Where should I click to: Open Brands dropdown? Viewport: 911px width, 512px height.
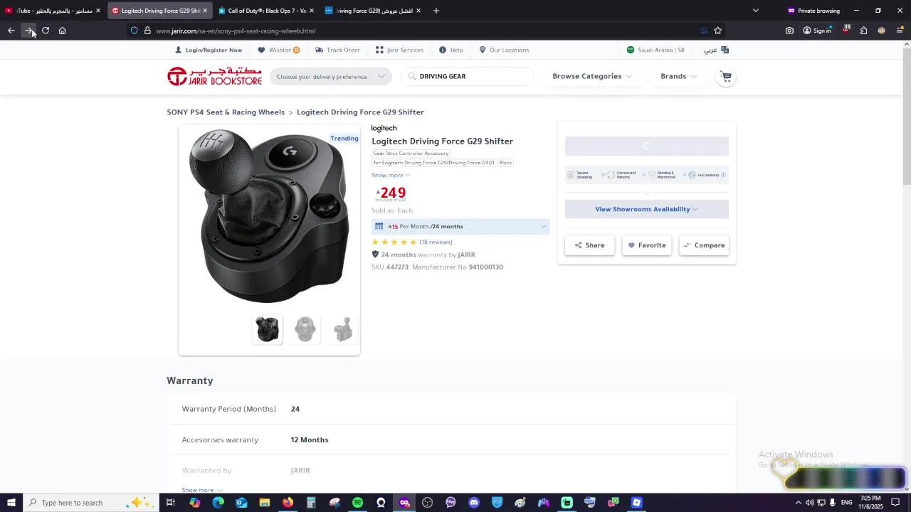(x=679, y=76)
